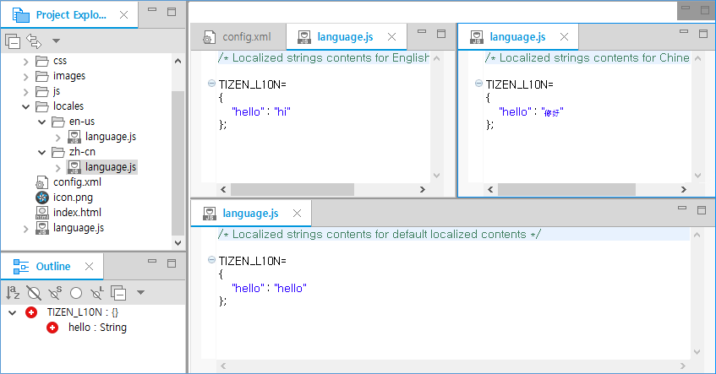Toggle Hide Static Members in Outline toolbar
Viewport: 716px width, 374px height.
(x=55, y=293)
